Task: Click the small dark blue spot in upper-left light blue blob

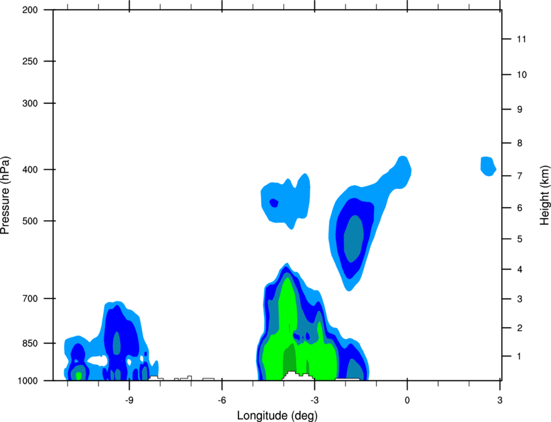Action: click(274, 203)
